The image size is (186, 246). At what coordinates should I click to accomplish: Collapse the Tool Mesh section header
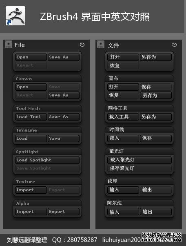[x=47, y=108]
